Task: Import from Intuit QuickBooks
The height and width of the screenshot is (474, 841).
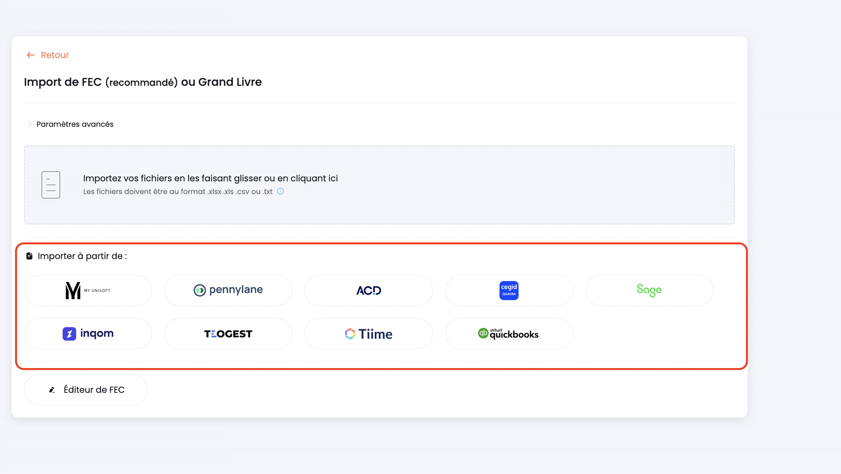Action: pyautogui.click(x=509, y=334)
